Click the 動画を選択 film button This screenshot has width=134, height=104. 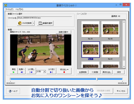pos(45,23)
